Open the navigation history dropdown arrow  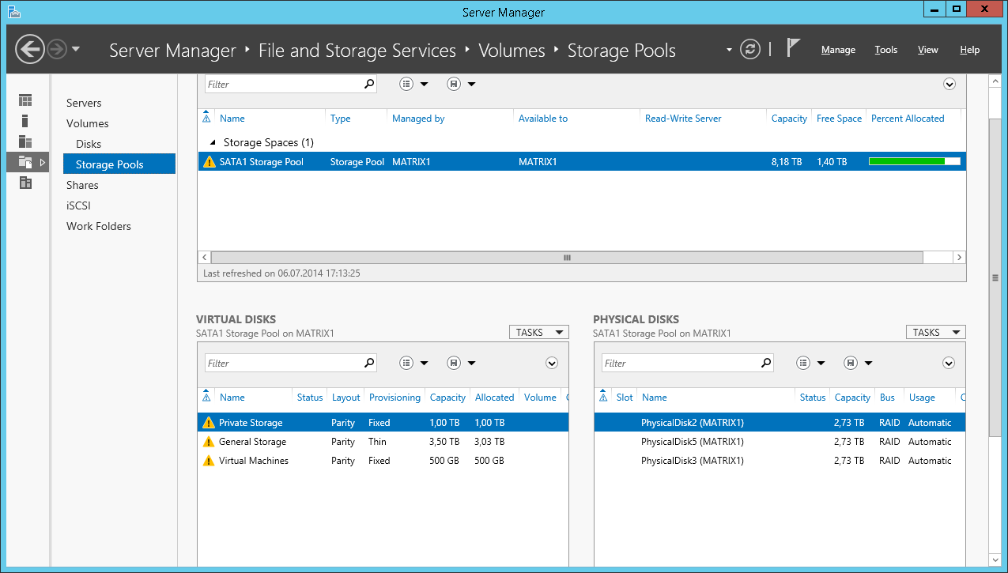point(76,49)
